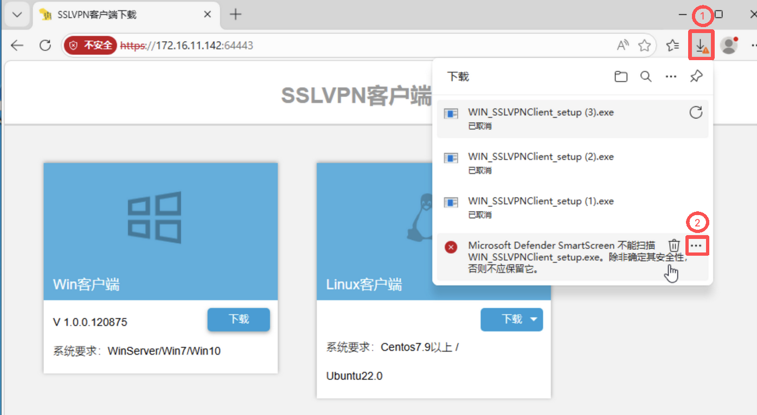Search downloads using the magnifier icon
Viewport: 757px width, 415px height.
click(x=646, y=77)
